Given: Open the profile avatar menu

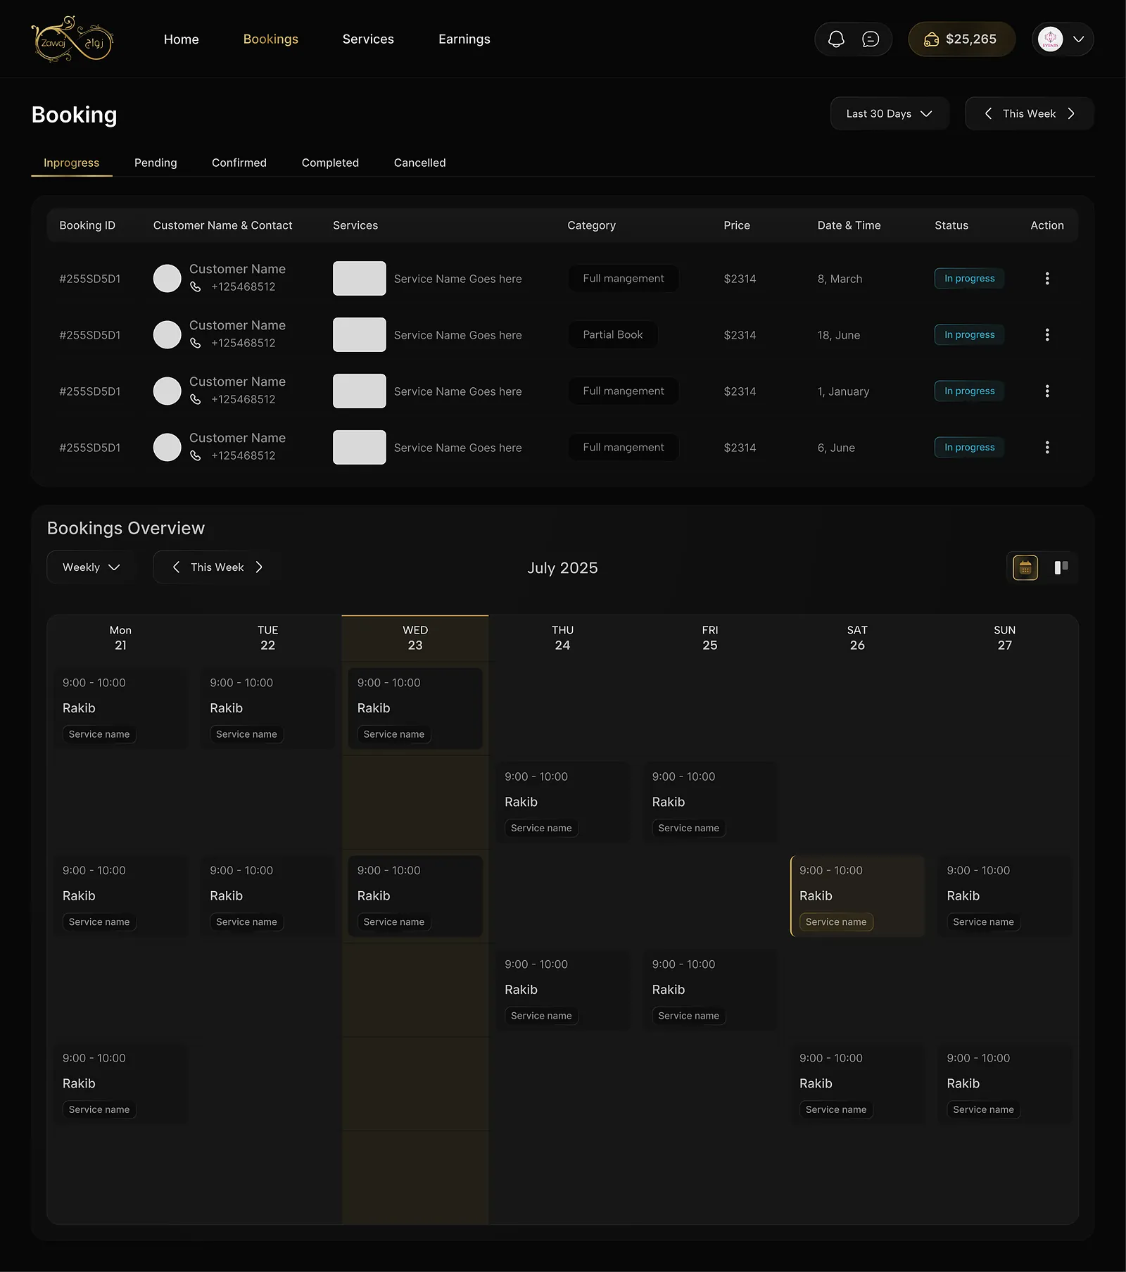Looking at the screenshot, I should pos(1063,39).
